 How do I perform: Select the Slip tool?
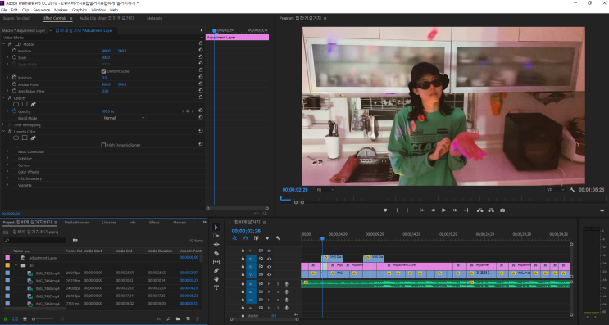coord(216,262)
